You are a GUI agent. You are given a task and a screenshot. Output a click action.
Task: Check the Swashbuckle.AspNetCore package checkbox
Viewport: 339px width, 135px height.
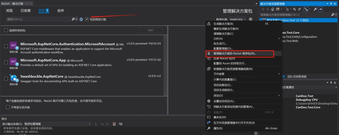6,78
